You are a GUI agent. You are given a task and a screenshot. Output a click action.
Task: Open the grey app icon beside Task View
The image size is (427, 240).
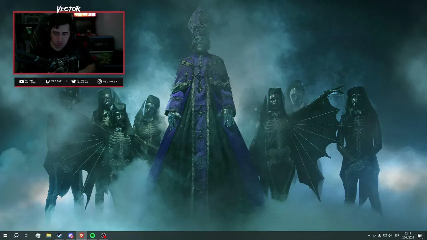point(38,236)
